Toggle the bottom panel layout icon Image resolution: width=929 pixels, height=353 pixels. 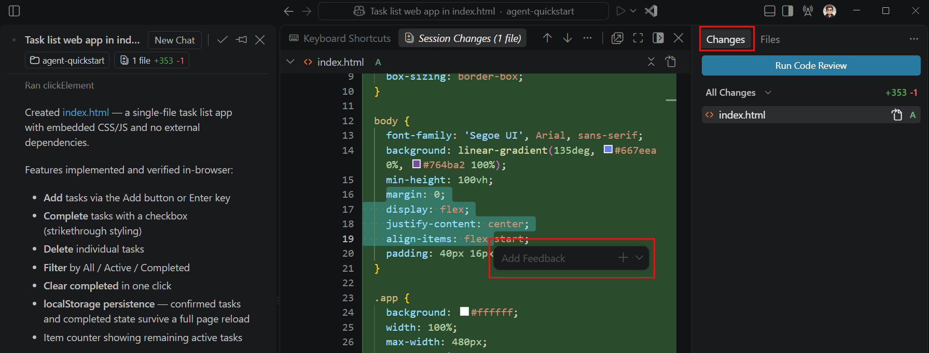click(770, 11)
